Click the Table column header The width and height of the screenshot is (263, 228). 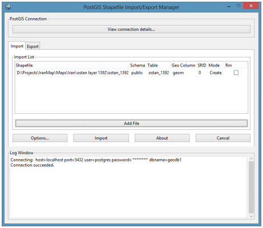click(159, 65)
